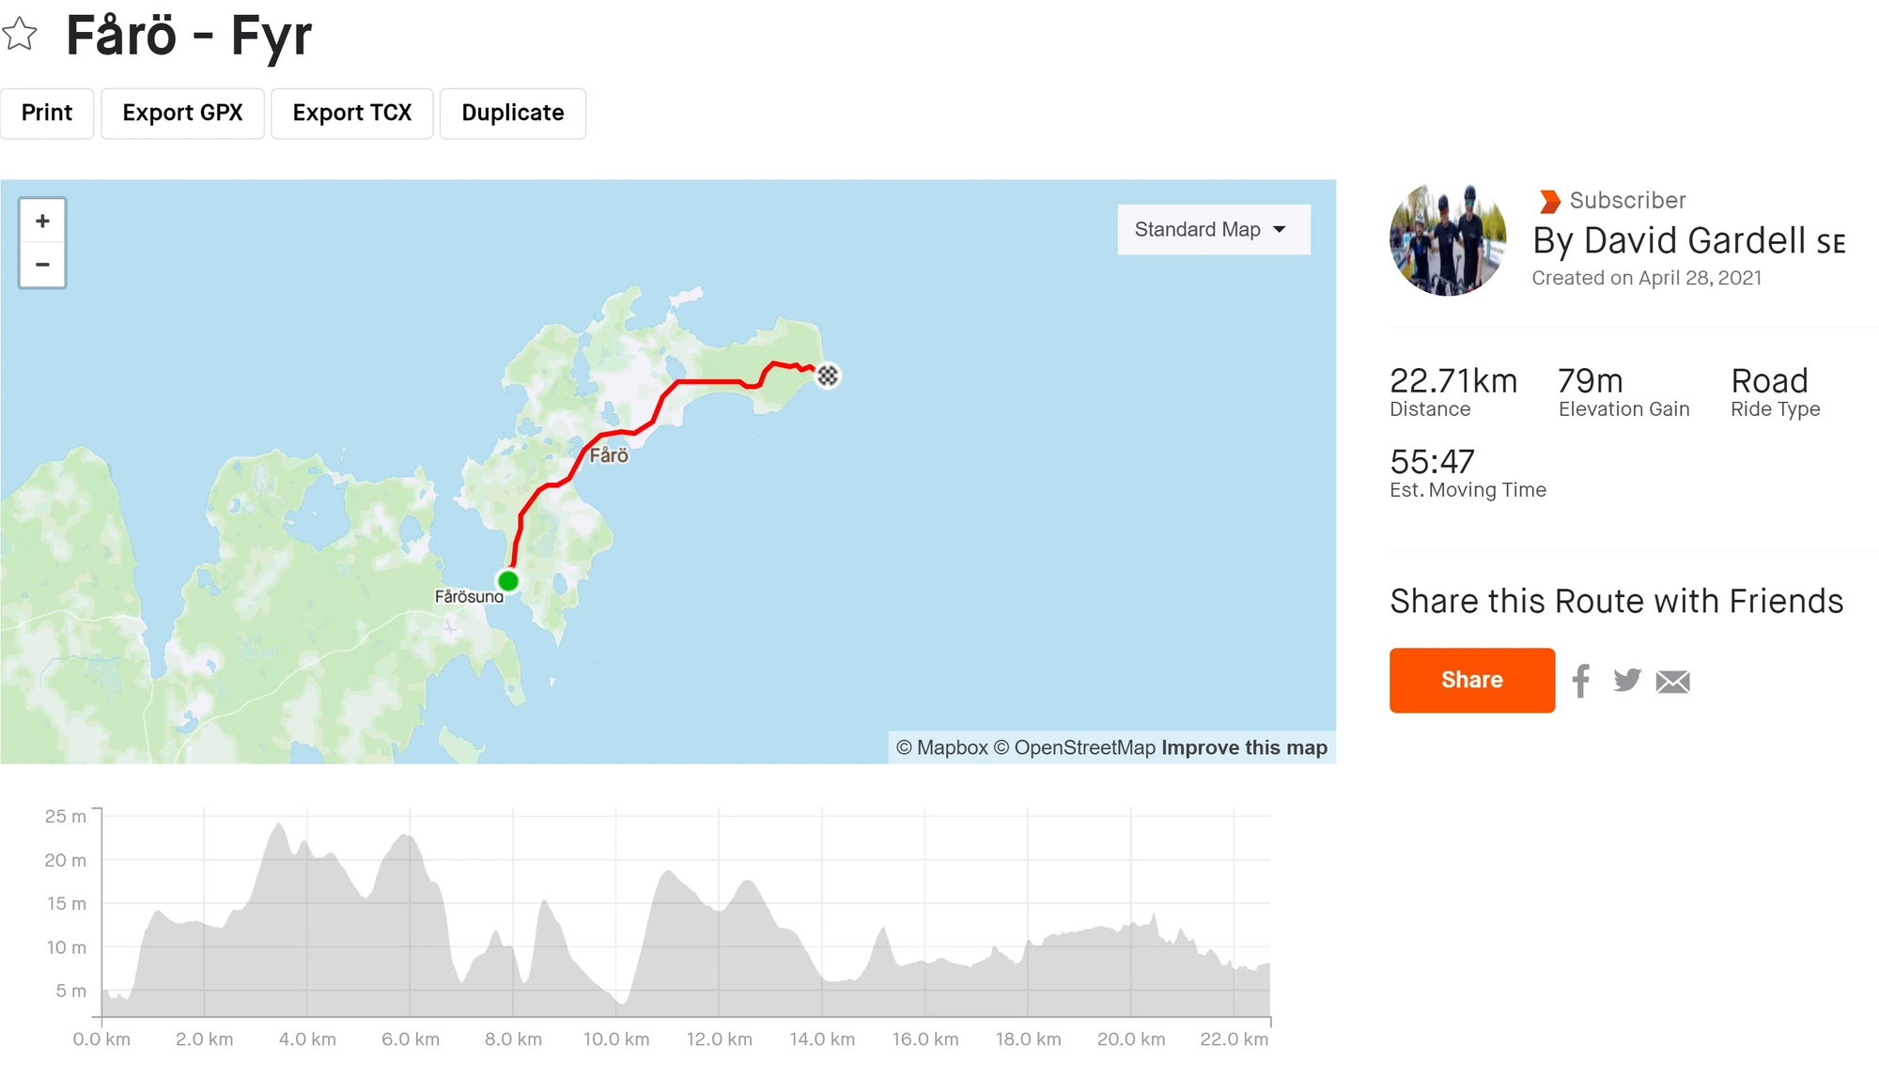
Task: Open the Standard Map dropdown
Action: click(x=1213, y=230)
